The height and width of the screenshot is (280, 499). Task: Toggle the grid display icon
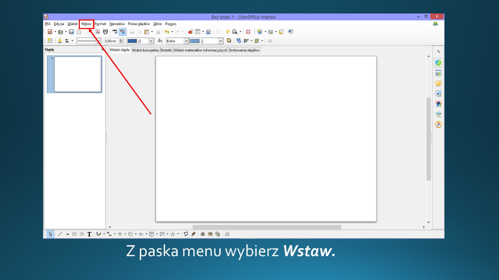[218, 32]
